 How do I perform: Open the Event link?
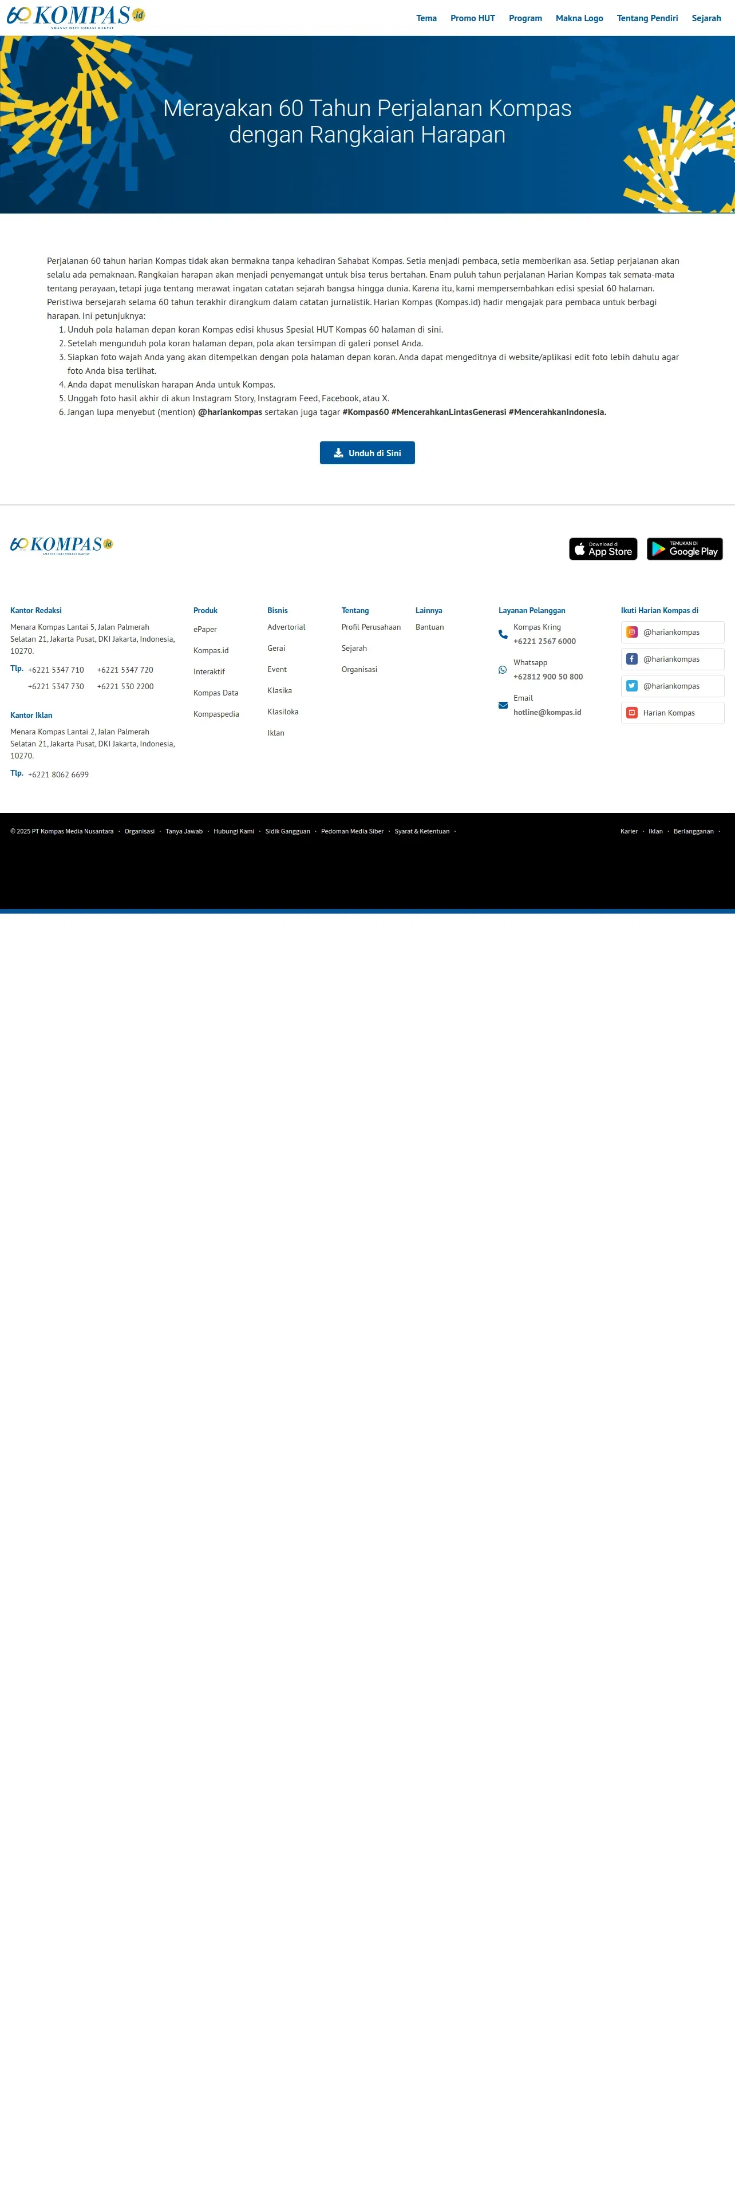(x=276, y=669)
